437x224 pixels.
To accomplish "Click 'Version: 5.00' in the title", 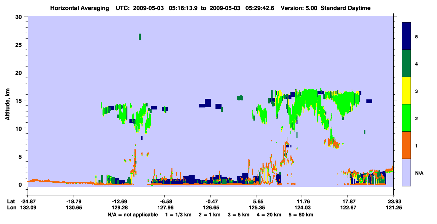I will tap(299, 8).
